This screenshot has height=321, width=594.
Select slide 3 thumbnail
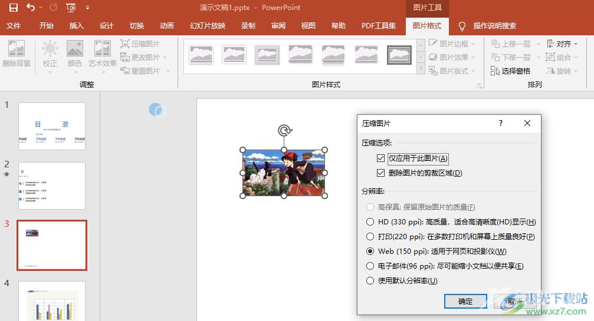52,245
